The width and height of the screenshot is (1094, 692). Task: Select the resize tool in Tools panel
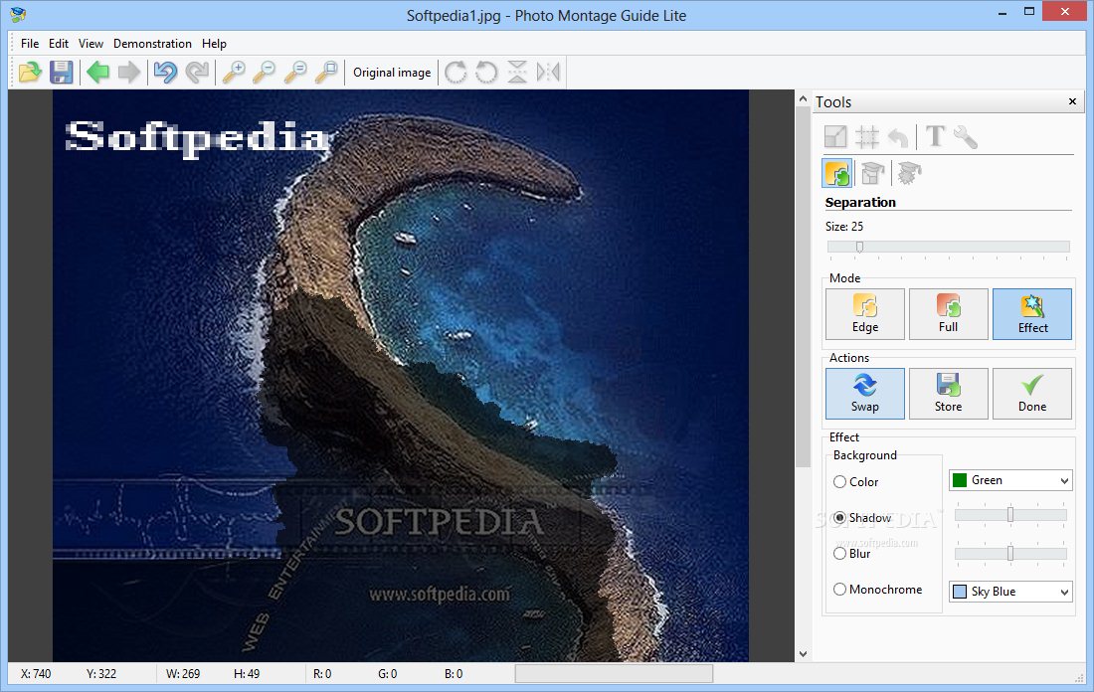835,137
